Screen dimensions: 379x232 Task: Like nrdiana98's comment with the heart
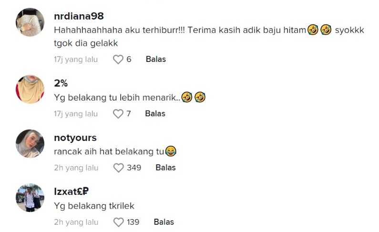(x=118, y=60)
